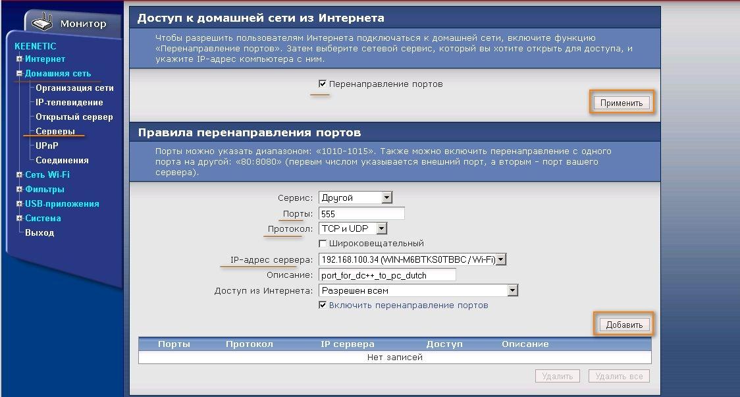Click the disabled Удалить button
The width and height of the screenshot is (740, 397).
pyautogui.click(x=558, y=376)
